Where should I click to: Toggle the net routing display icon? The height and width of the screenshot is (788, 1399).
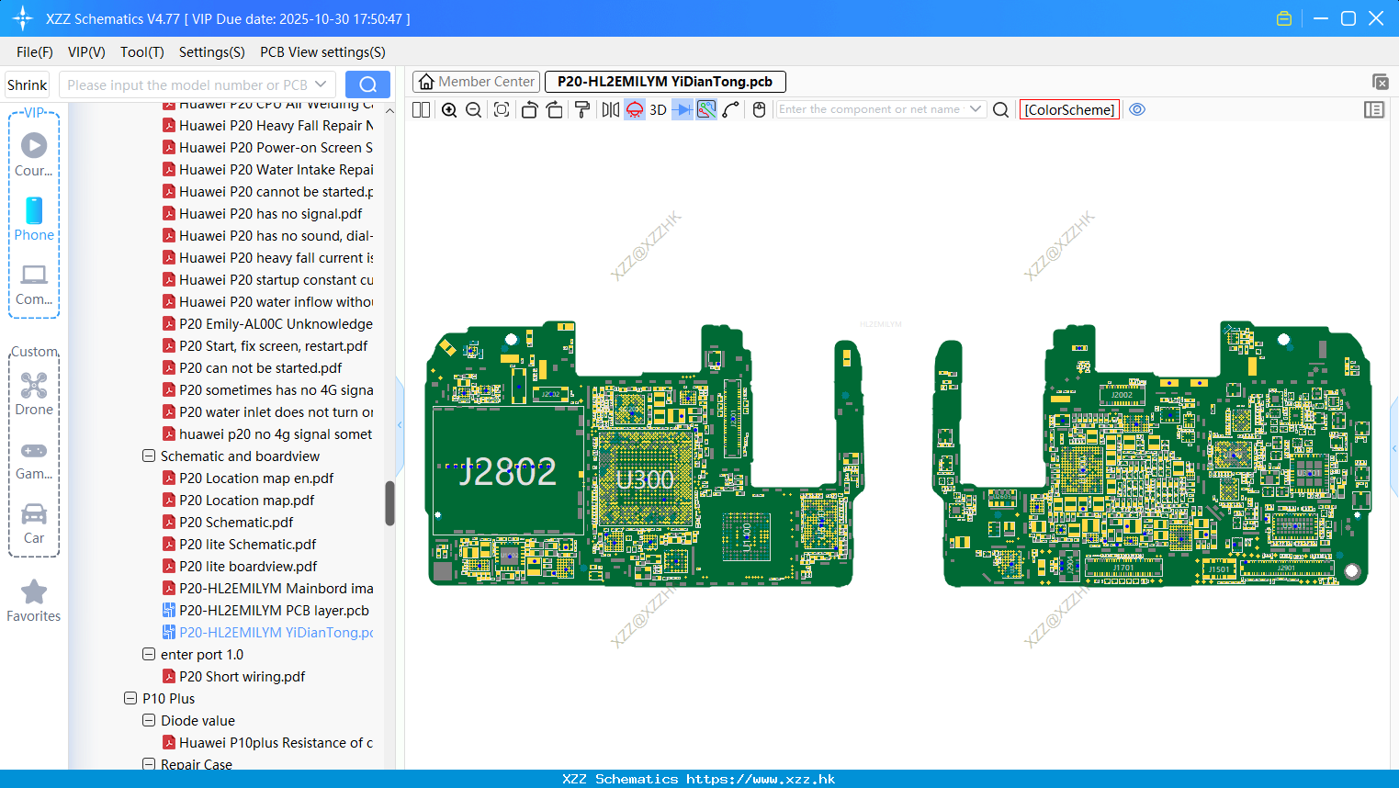tap(706, 110)
